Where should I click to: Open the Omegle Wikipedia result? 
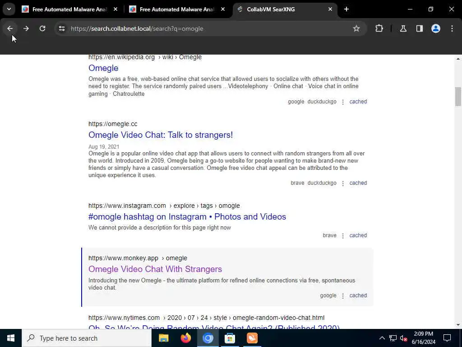pos(103,68)
